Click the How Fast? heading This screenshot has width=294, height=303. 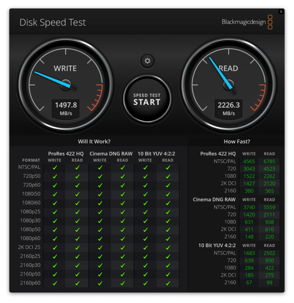pos(237,141)
